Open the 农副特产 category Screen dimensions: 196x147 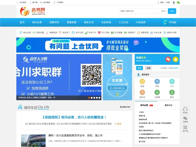(x=130, y=33)
